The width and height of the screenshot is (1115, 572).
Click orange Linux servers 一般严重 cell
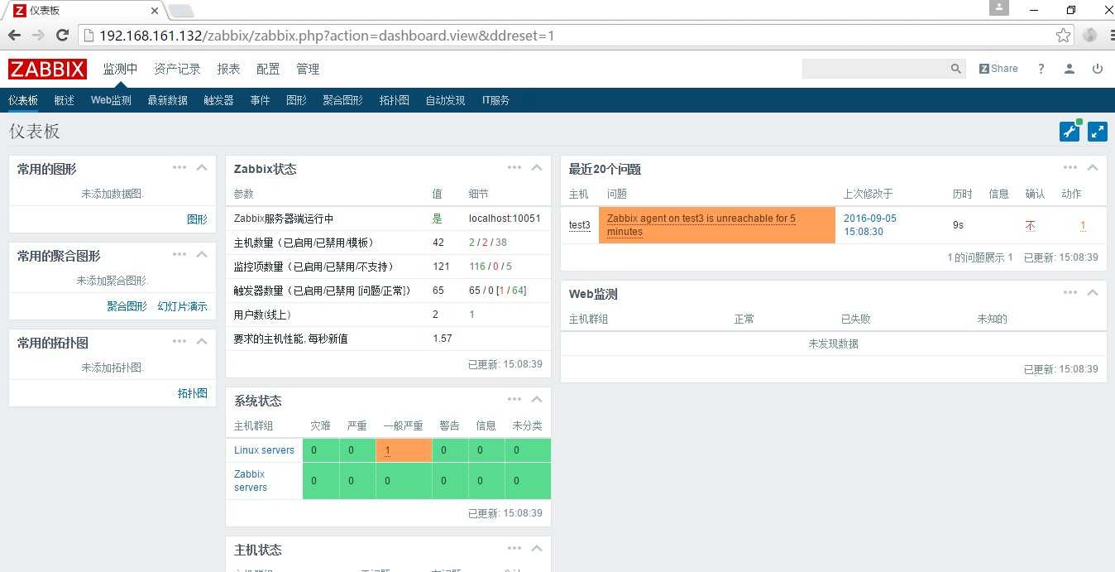click(404, 450)
